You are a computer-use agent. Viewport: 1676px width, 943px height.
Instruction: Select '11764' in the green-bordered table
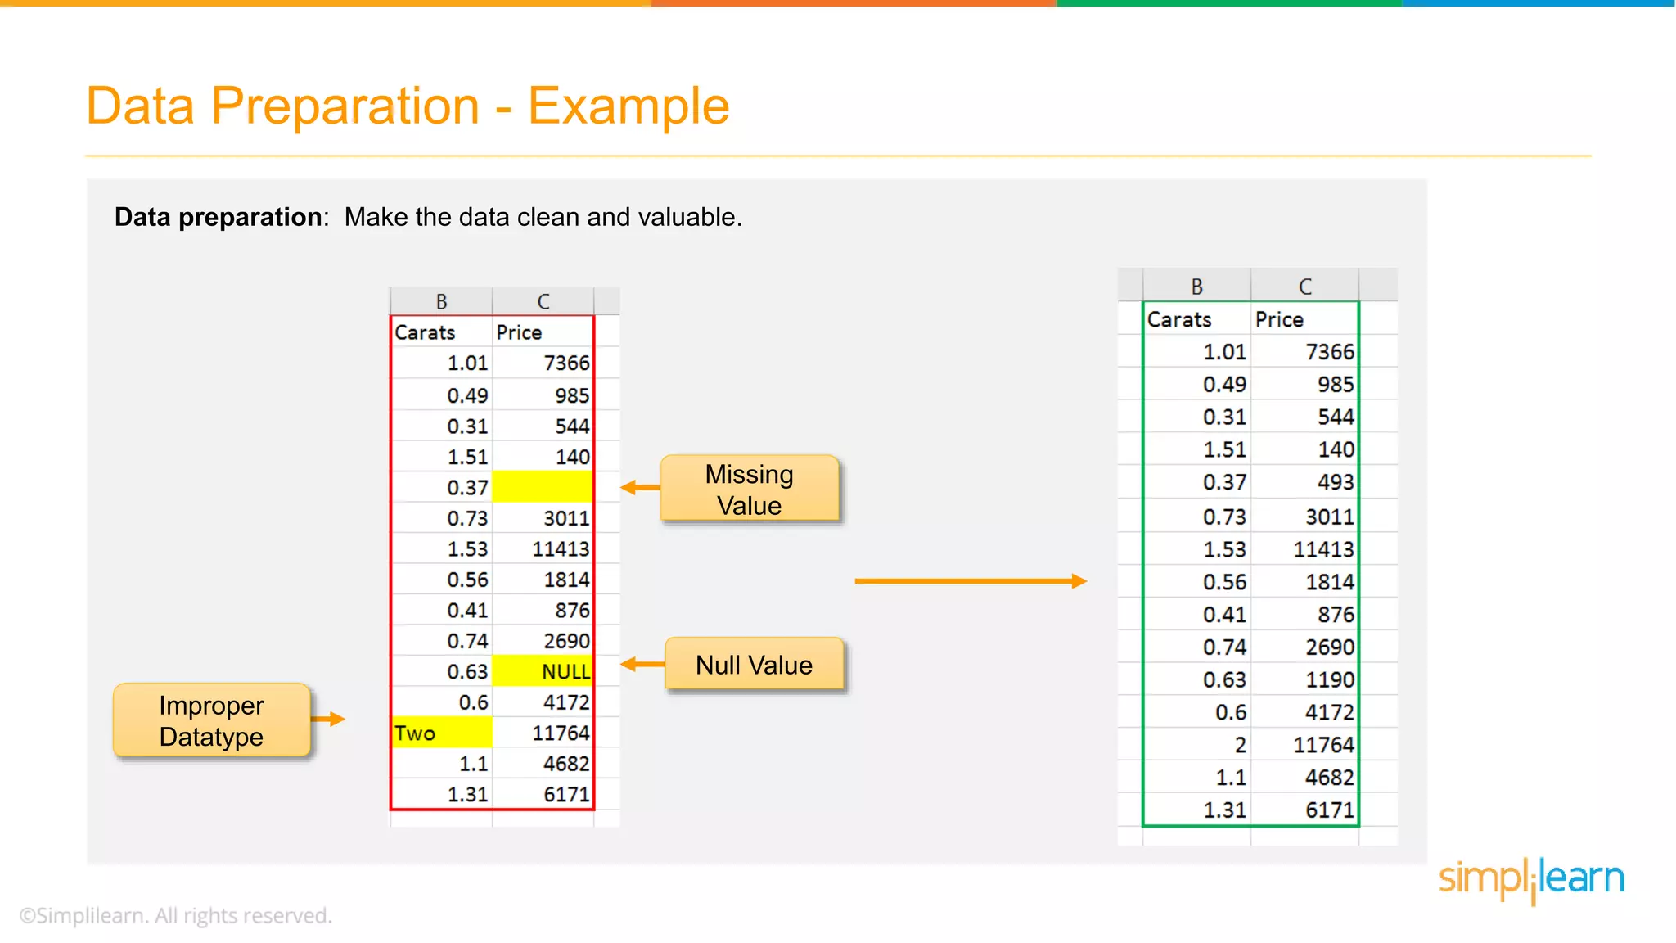click(x=1304, y=745)
